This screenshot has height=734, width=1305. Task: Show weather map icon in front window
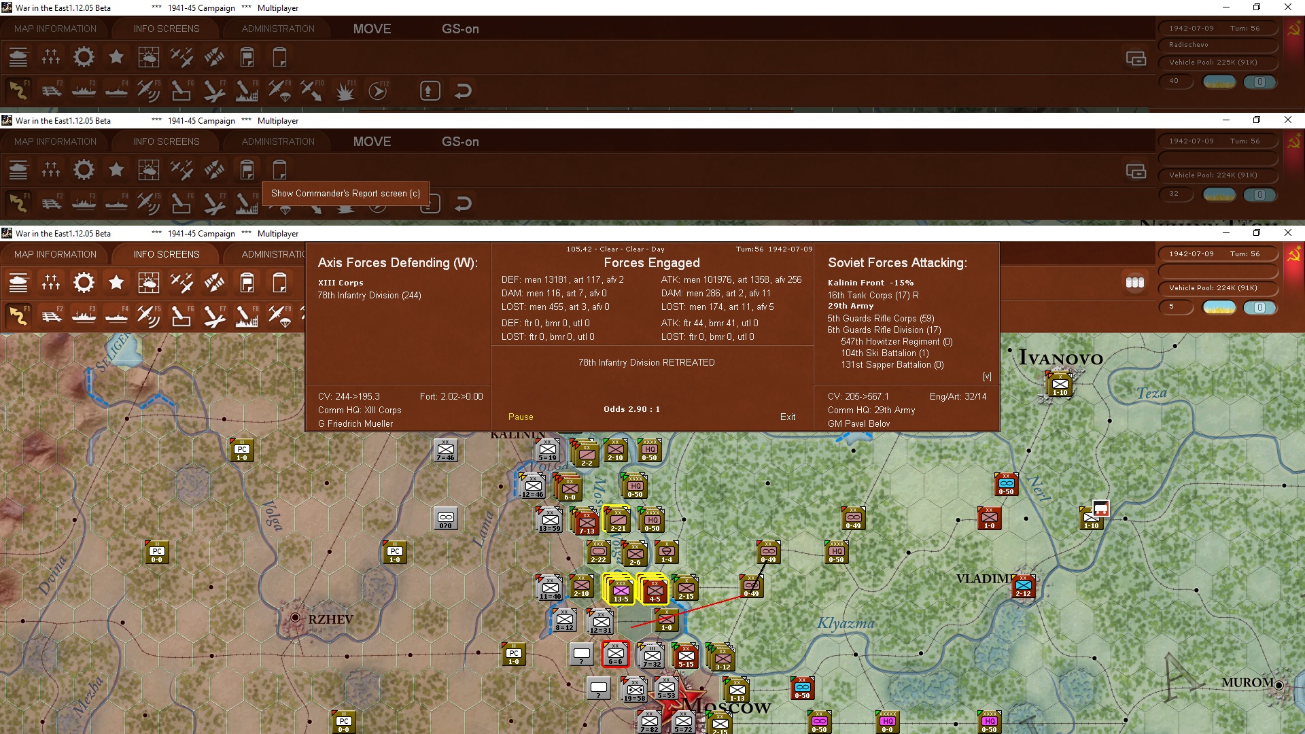[x=149, y=283]
